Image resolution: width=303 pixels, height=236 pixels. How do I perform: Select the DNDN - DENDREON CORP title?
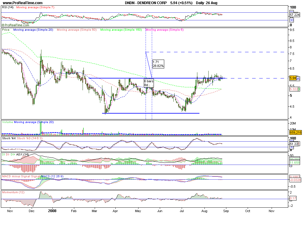click(x=146, y=3)
